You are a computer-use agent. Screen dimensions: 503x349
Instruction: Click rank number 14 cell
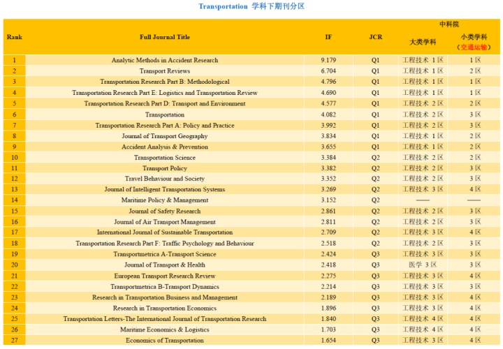coord(15,200)
